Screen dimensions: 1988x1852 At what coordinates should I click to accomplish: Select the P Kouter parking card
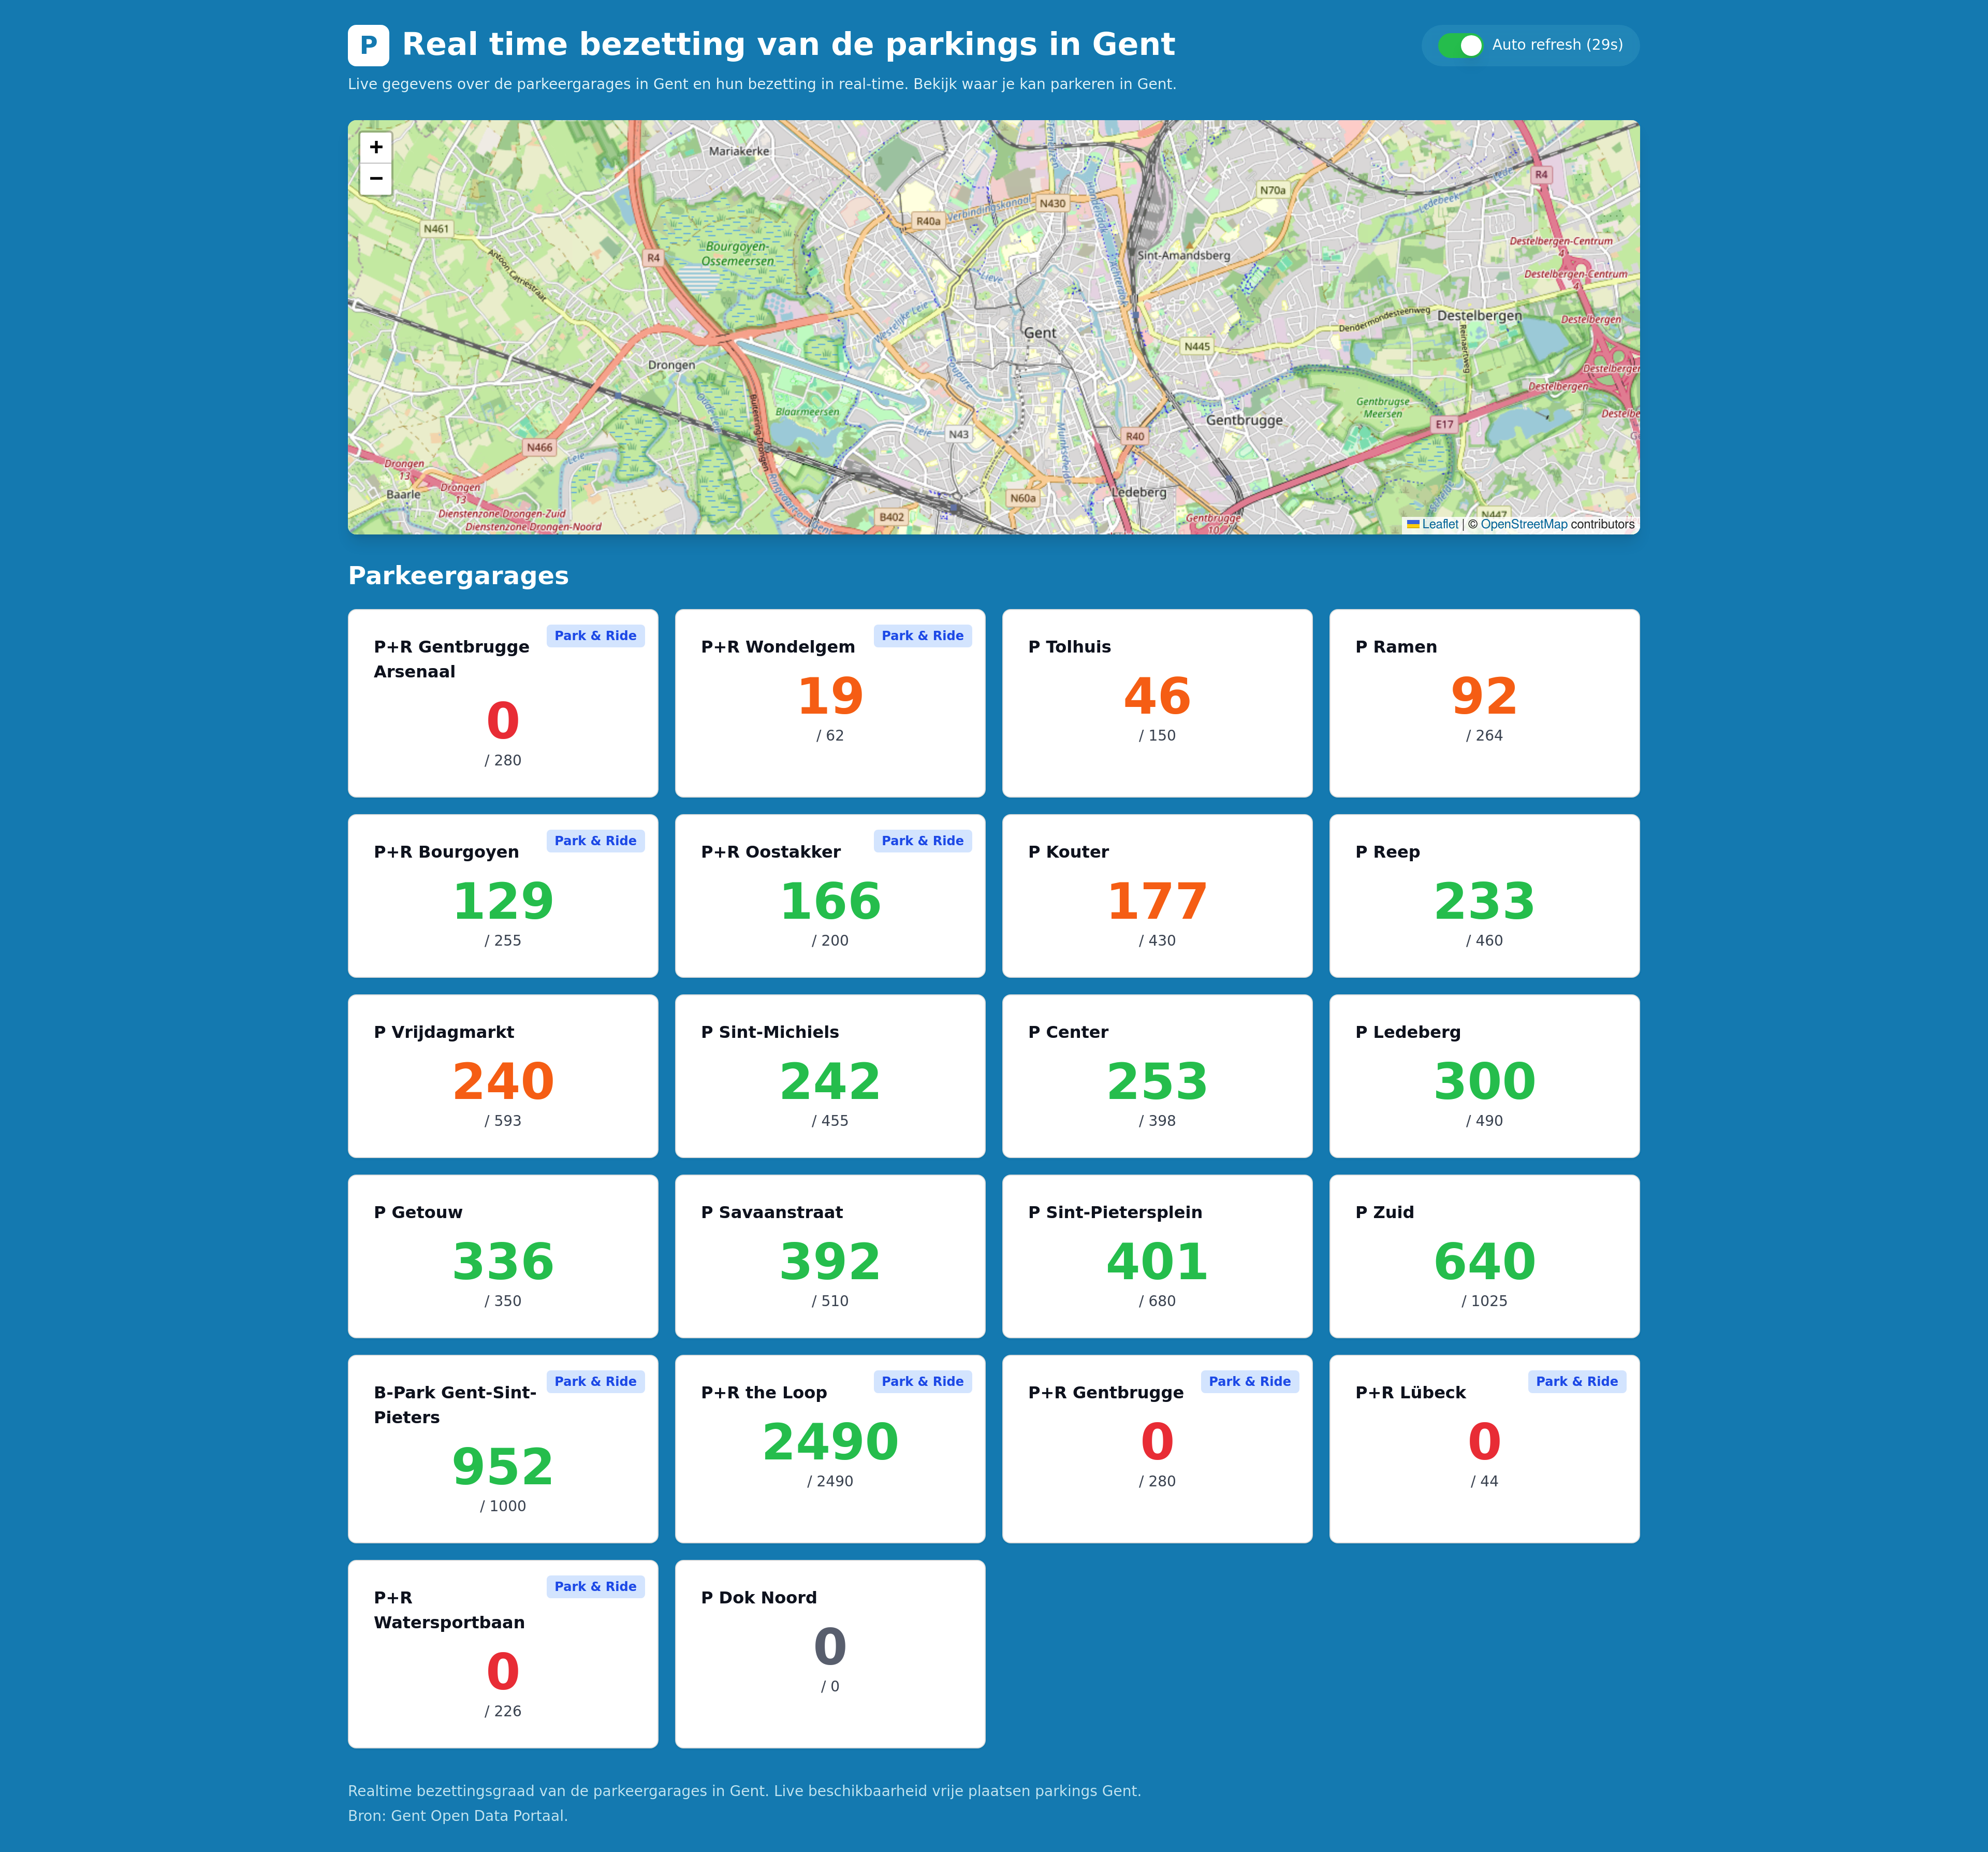pyautogui.click(x=1156, y=895)
